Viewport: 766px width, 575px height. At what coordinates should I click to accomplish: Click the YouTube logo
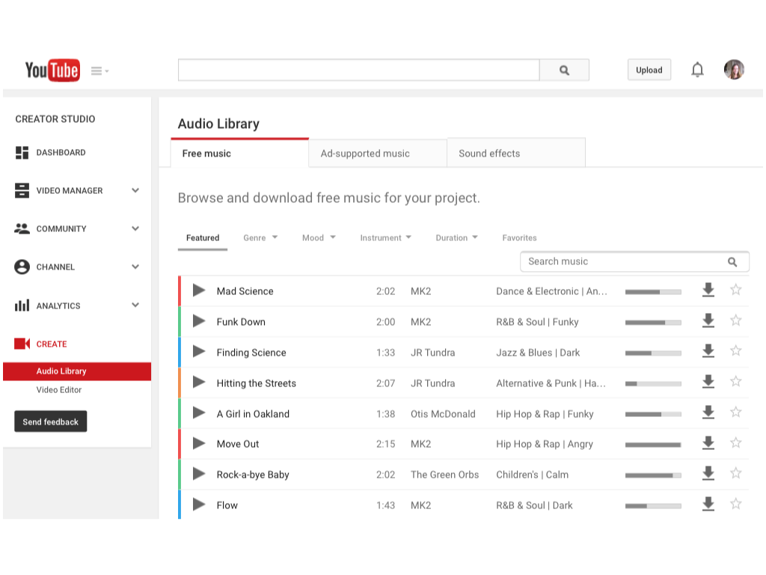point(52,70)
